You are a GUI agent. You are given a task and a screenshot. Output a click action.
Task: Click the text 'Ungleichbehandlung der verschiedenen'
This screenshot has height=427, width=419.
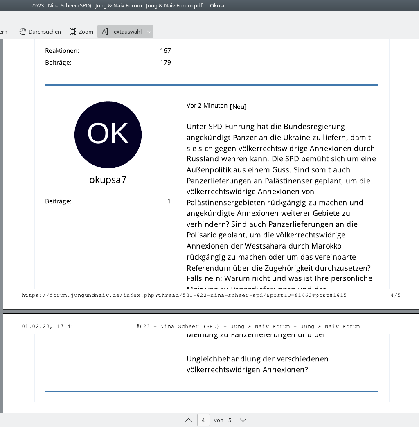[257, 359]
